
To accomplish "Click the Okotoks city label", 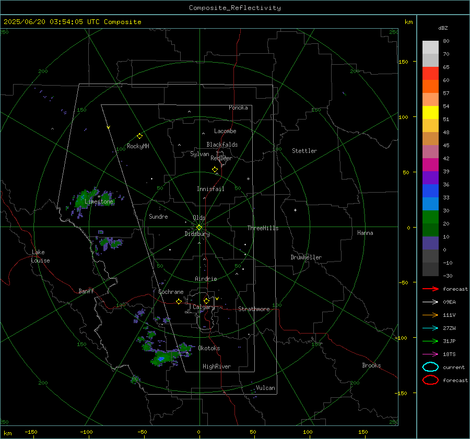I will (209, 348).
